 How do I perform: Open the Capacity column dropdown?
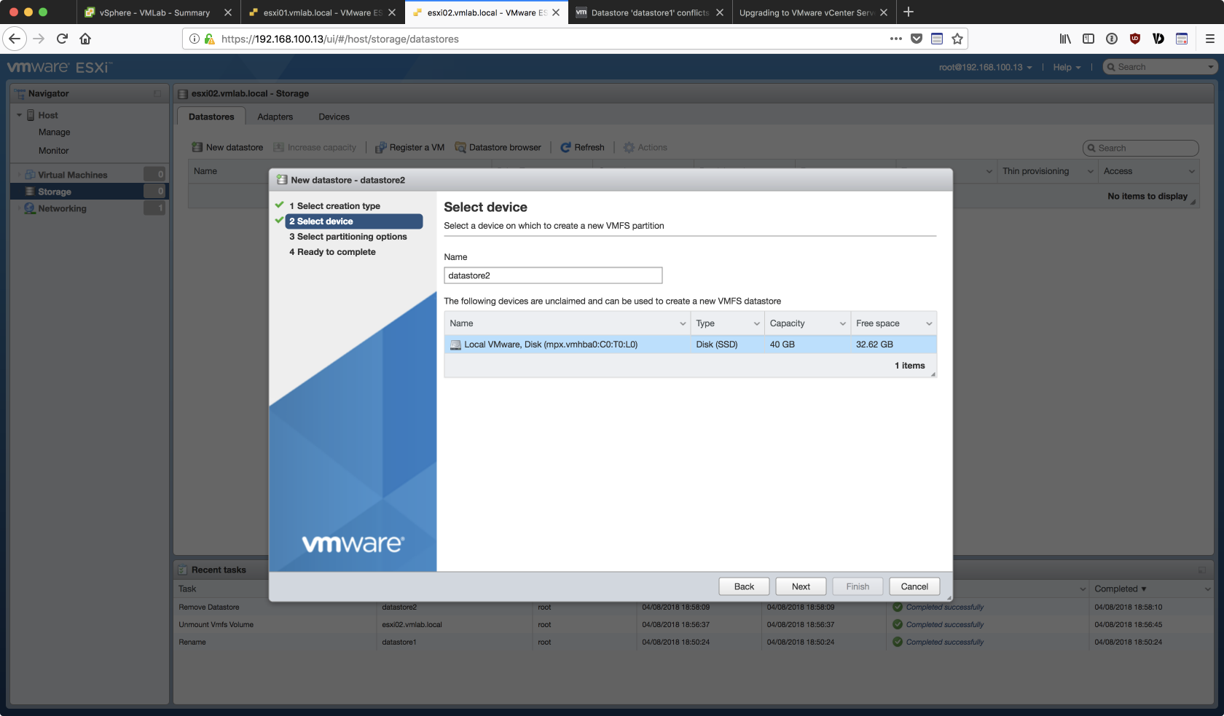click(x=843, y=323)
